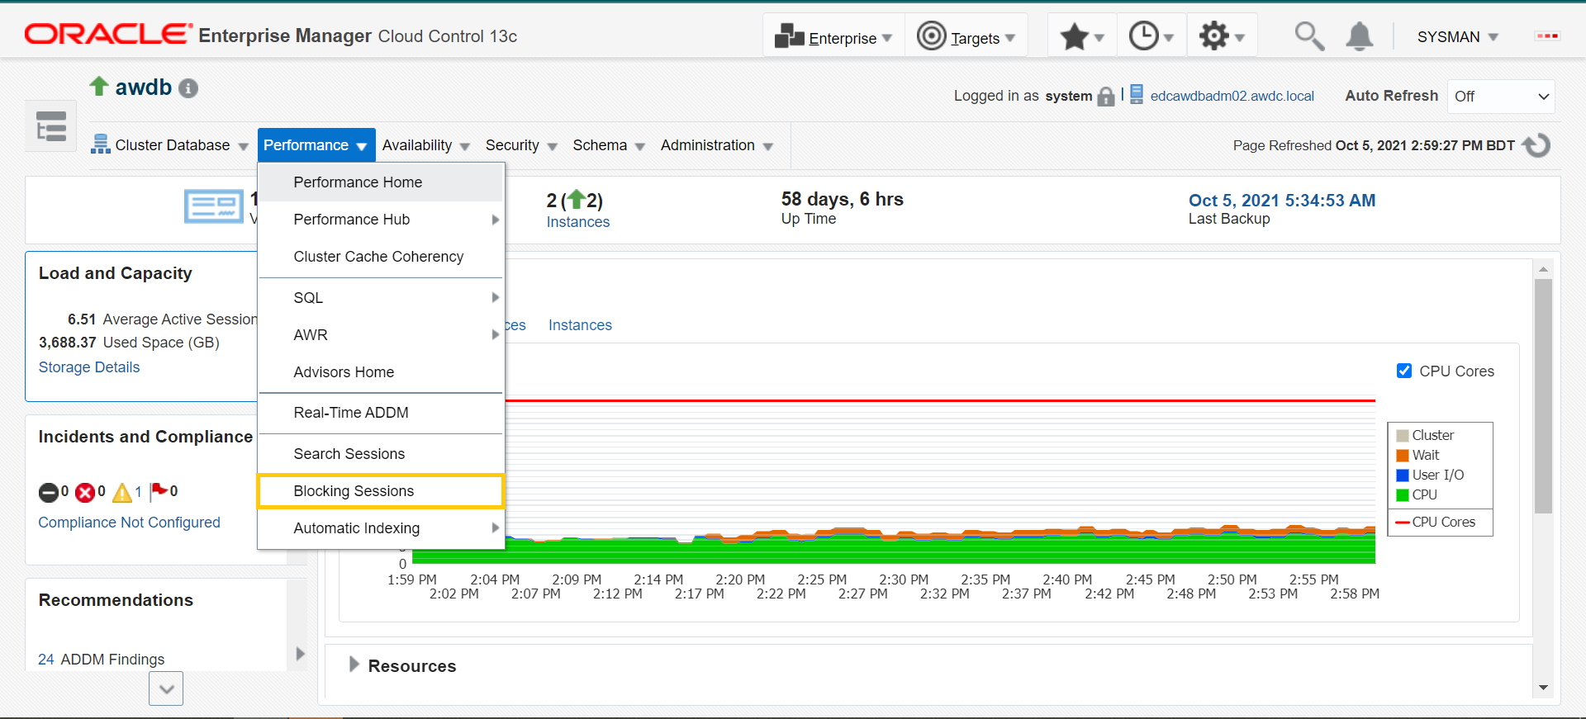The width and height of the screenshot is (1586, 719).
Task: Open the SQL submenu
Action: click(381, 298)
